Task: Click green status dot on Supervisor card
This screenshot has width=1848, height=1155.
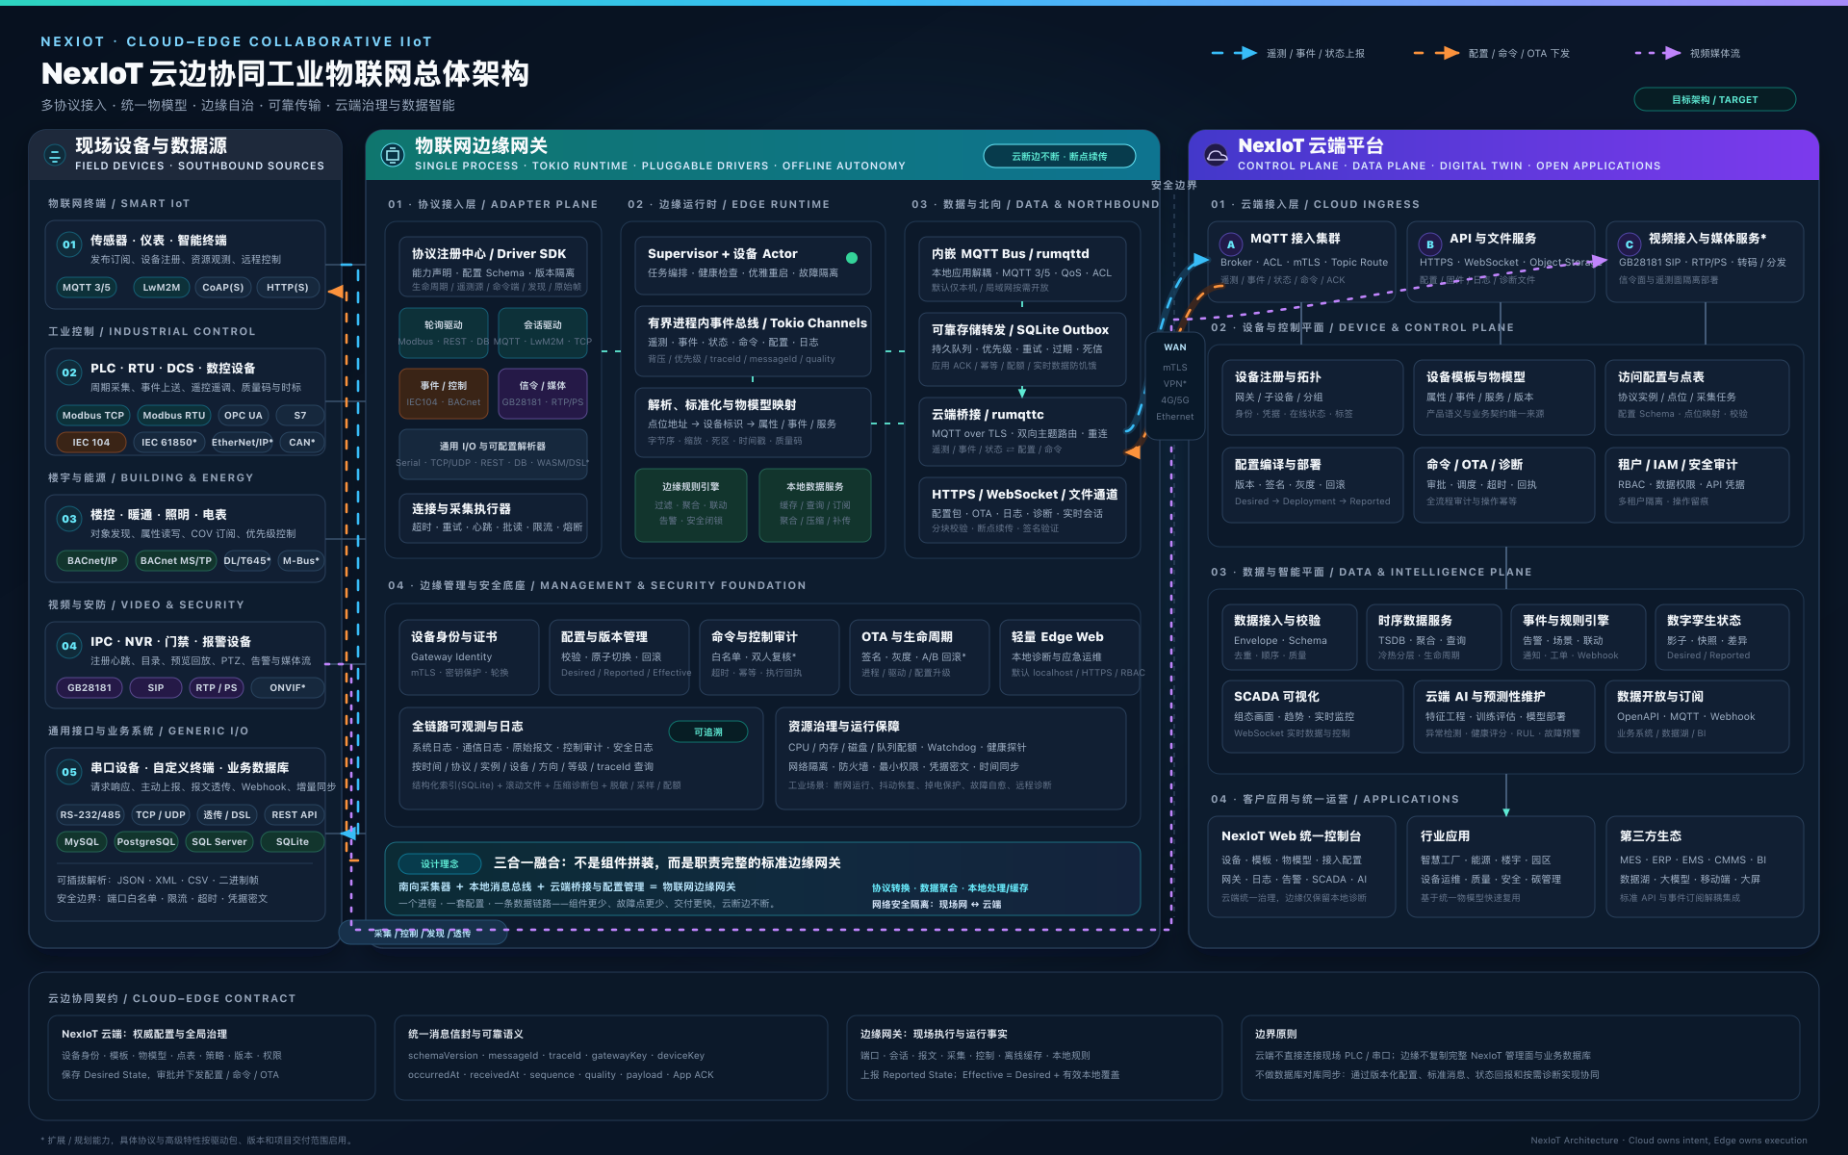Action: click(852, 258)
